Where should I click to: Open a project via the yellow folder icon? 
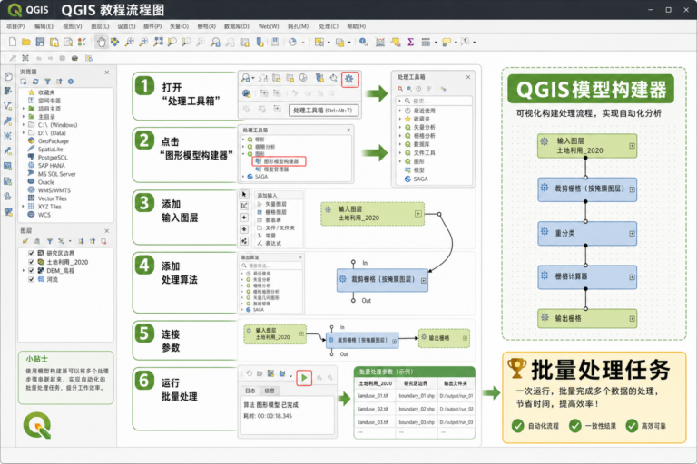[x=26, y=42]
